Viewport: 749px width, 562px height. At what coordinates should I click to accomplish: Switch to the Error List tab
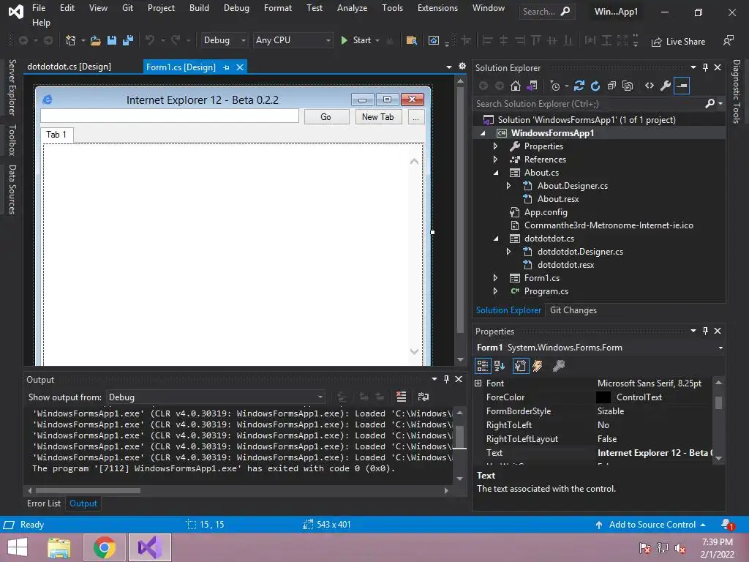click(44, 503)
